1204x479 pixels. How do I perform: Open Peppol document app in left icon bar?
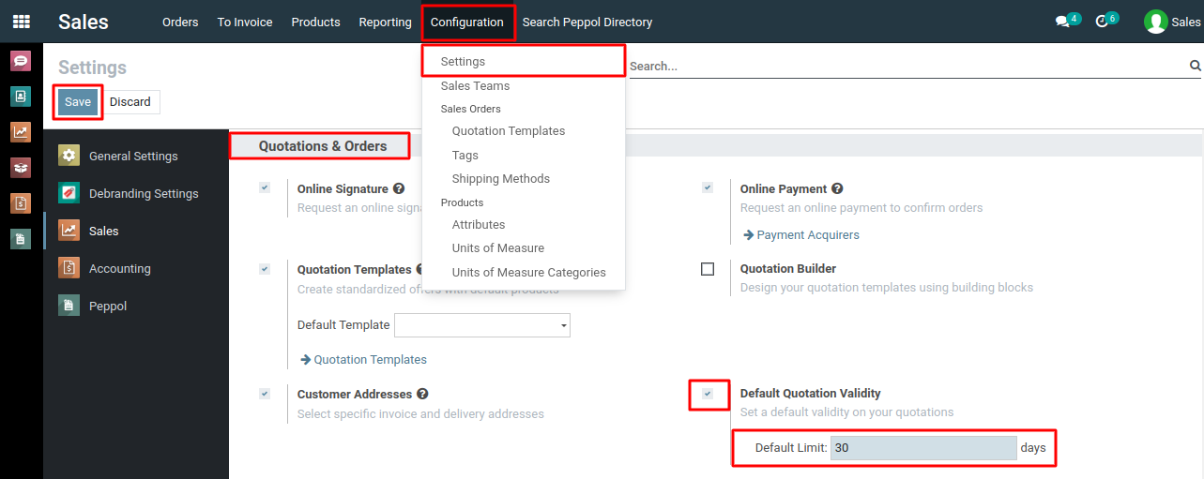pos(21,239)
